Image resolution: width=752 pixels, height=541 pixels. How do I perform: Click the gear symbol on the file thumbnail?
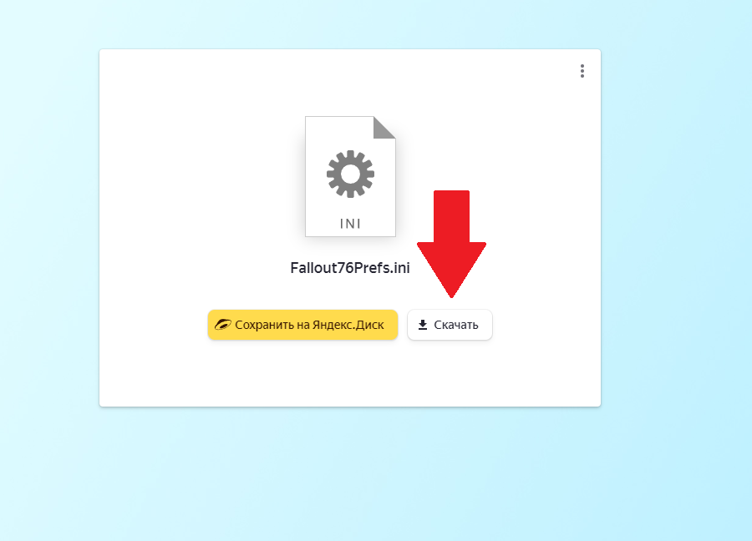351,174
